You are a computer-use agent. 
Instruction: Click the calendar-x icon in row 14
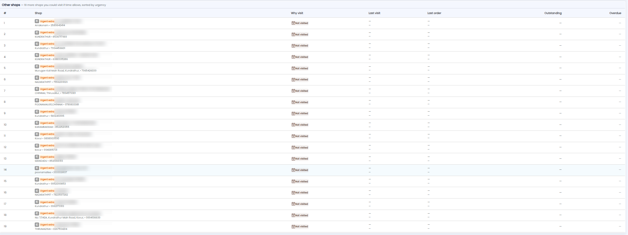click(x=293, y=170)
